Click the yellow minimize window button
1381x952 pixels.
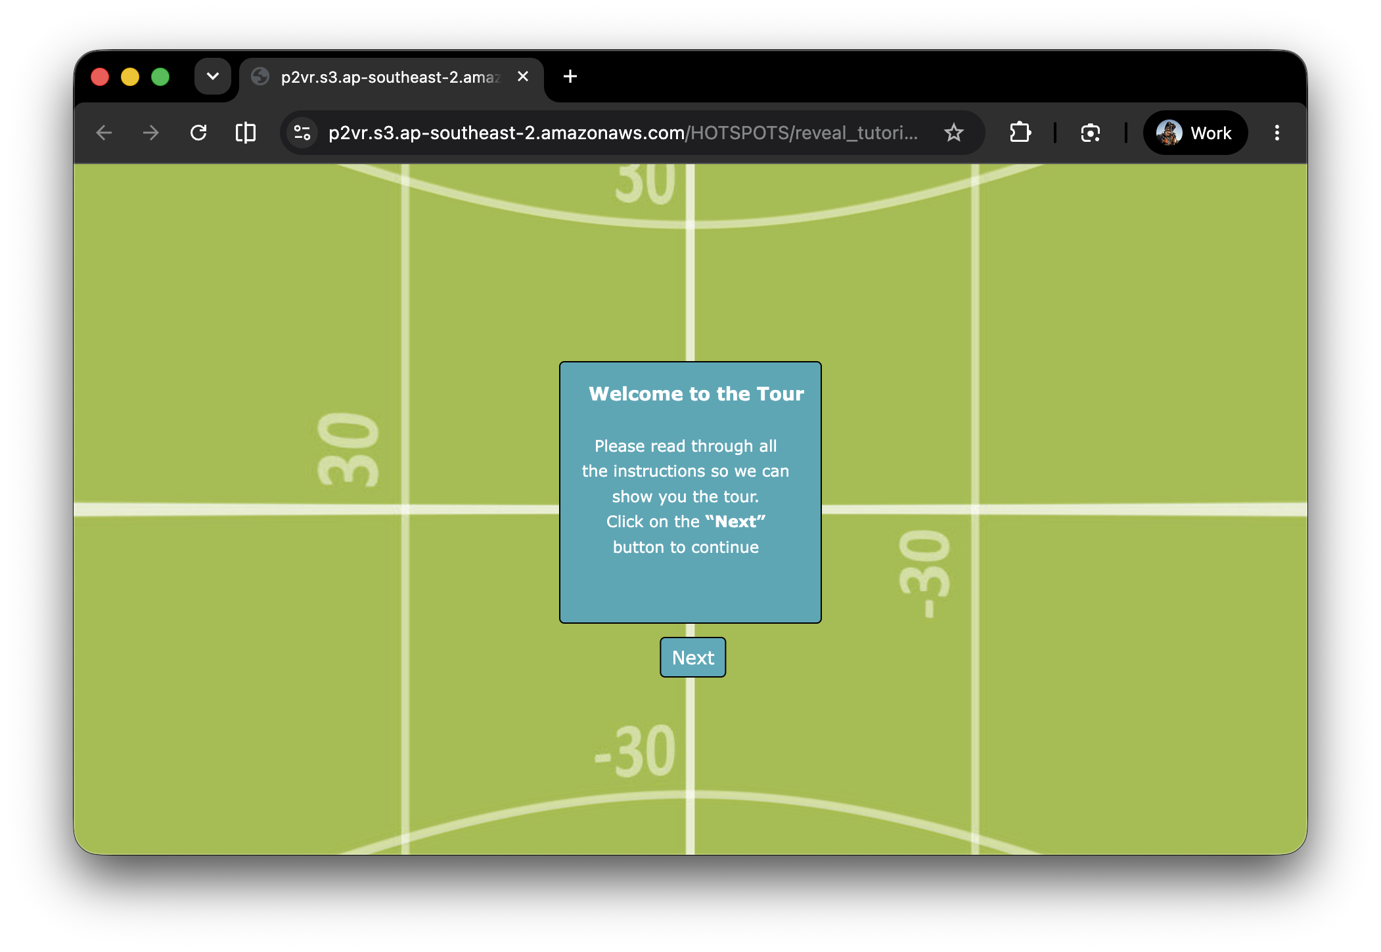pyautogui.click(x=130, y=77)
